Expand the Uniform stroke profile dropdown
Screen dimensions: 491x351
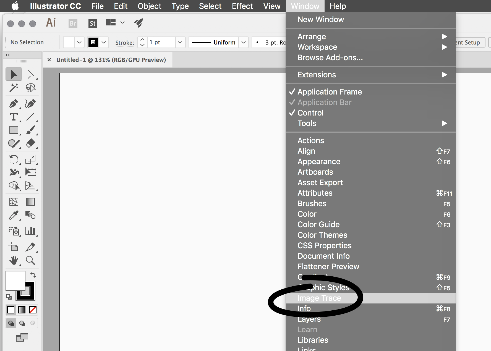[x=244, y=42]
